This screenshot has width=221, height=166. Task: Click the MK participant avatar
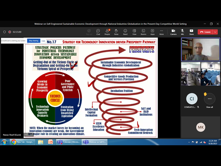[x=201, y=127]
